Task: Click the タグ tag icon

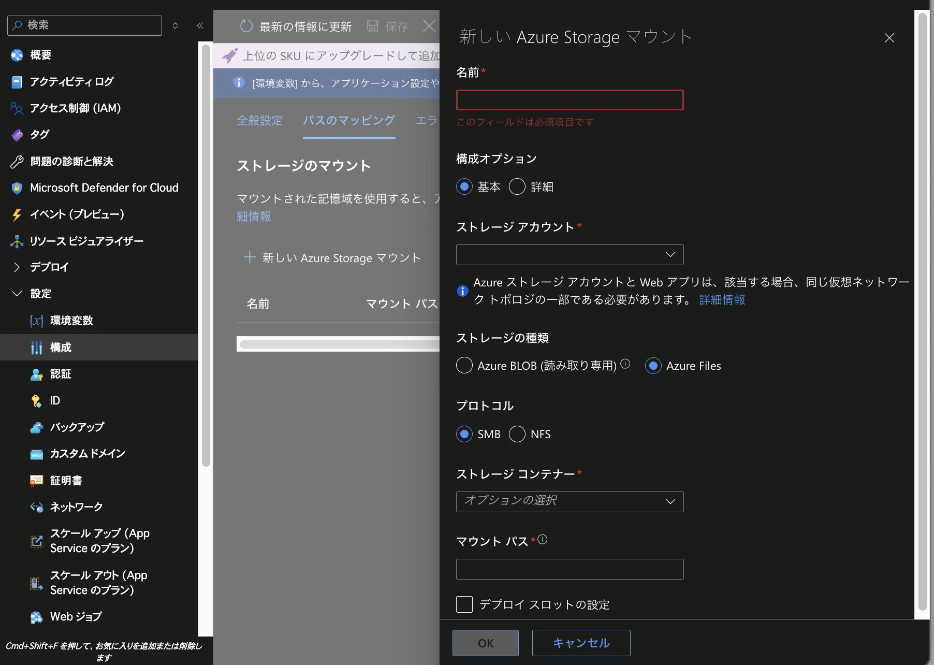Action: click(17, 135)
